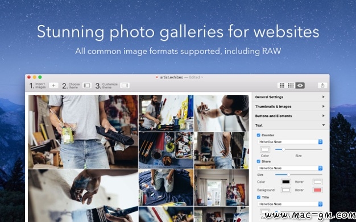Click the Share Color Hover swatch
Viewport: 356px width, 222px height.
317,182
